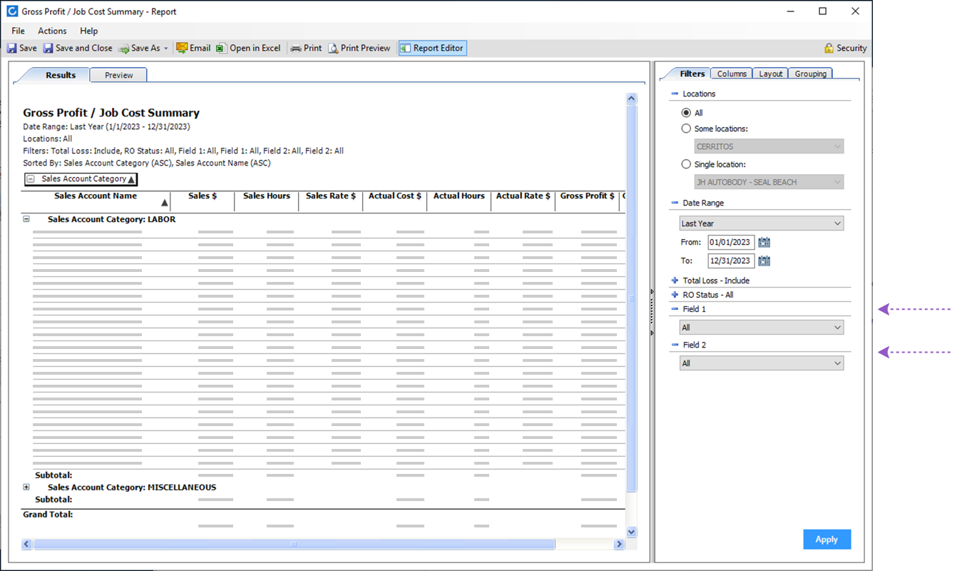Click the Actual Rate $ column header

coord(523,201)
